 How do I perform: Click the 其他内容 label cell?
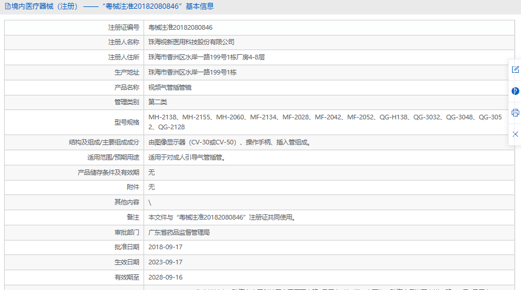74,202
